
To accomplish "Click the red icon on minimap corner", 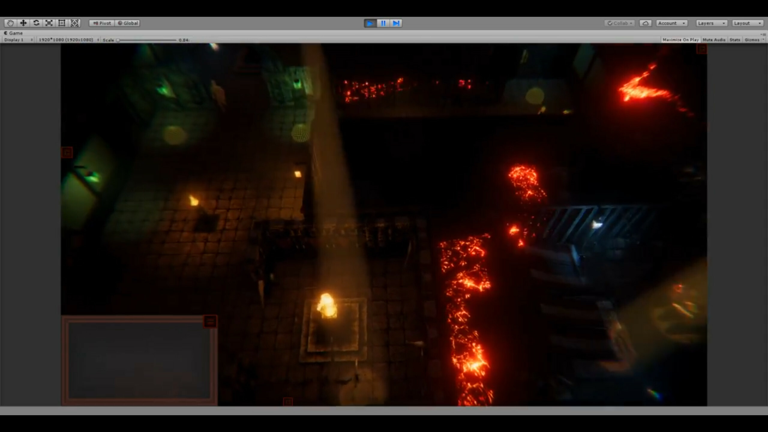I will coord(210,322).
